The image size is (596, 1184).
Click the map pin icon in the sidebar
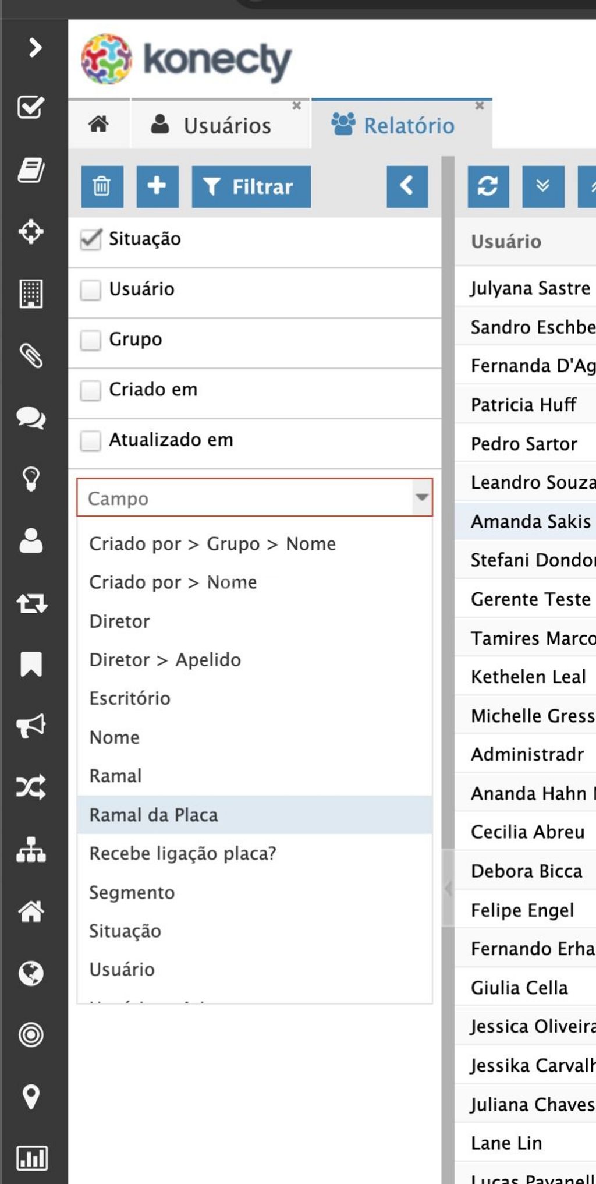tap(31, 1097)
